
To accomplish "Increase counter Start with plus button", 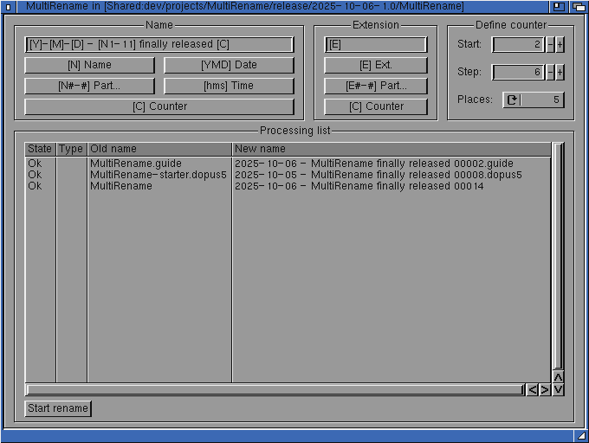I will pyautogui.click(x=560, y=44).
